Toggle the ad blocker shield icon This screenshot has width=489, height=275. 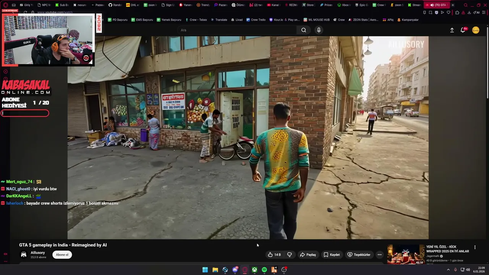point(437,13)
